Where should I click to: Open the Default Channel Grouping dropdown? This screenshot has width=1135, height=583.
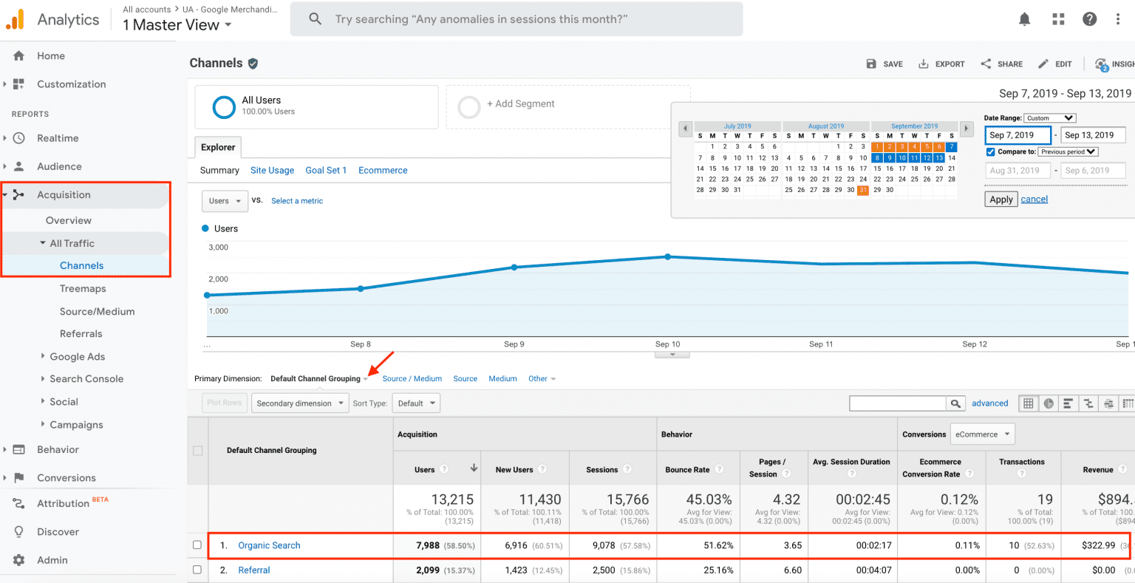coord(317,378)
